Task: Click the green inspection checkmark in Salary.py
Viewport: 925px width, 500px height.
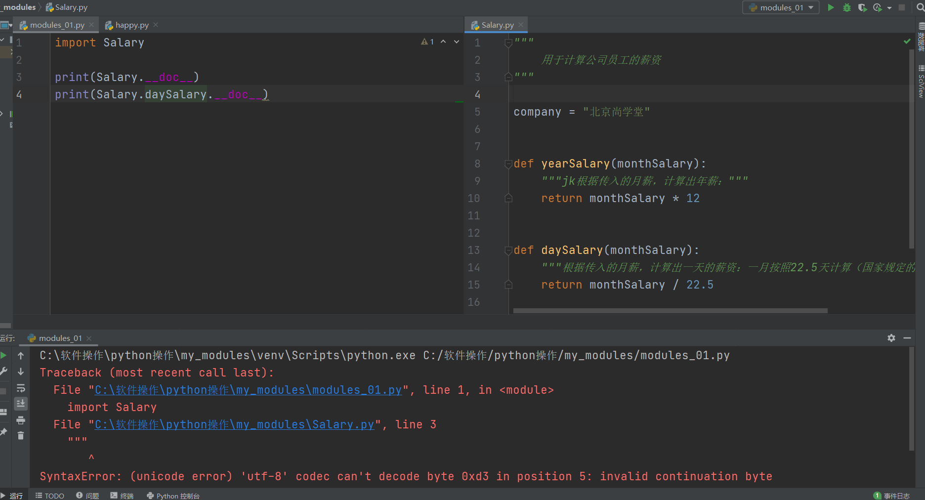Action: tap(907, 42)
